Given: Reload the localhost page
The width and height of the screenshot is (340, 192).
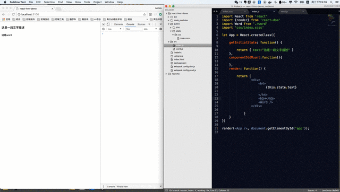Looking at the screenshot, I should 13,14.
